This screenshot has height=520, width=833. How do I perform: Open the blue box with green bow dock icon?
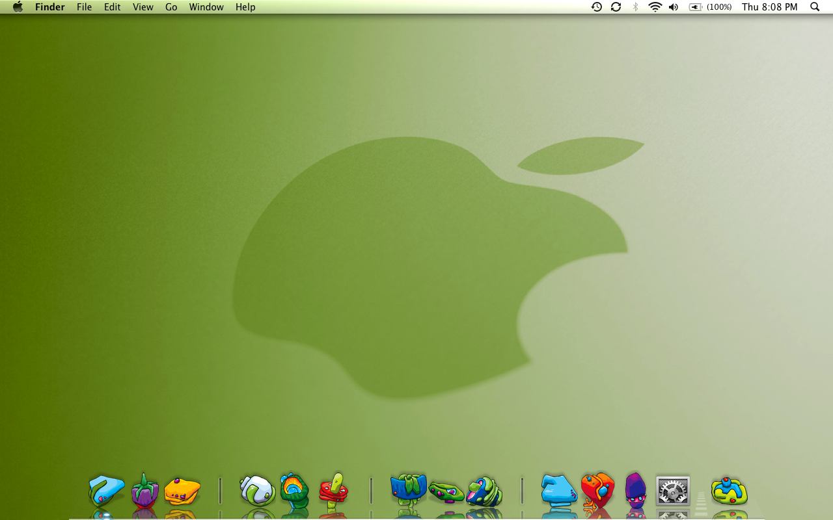pyautogui.click(x=408, y=489)
